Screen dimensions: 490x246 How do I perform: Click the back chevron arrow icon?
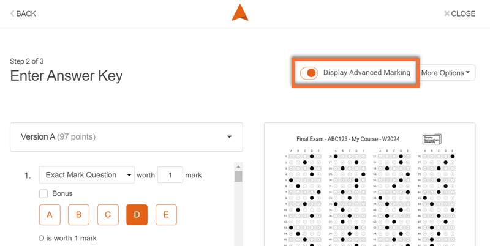(12, 13)
